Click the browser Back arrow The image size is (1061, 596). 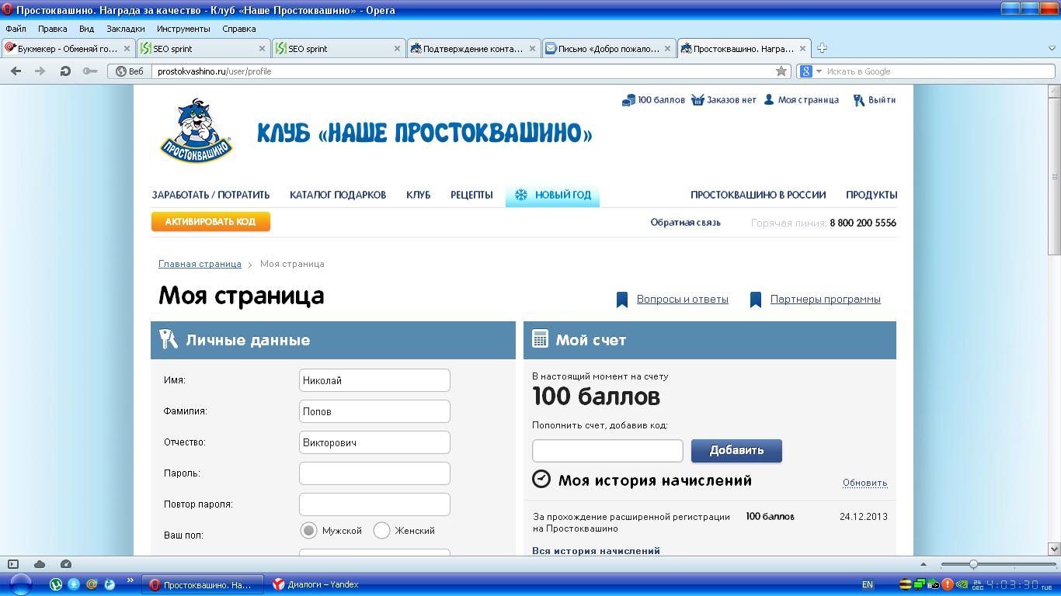(16, 71)
